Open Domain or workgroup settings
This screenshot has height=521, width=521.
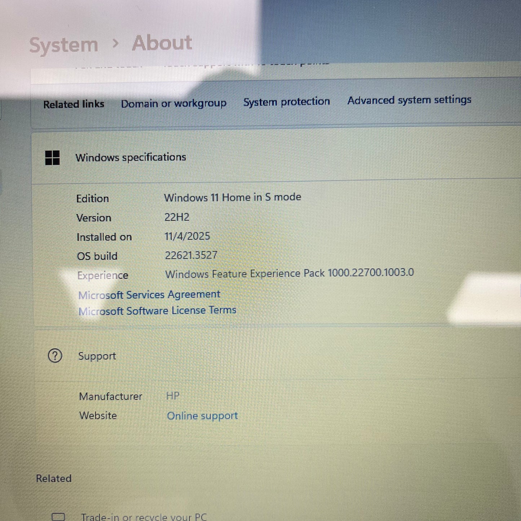[x=174, y=103]
